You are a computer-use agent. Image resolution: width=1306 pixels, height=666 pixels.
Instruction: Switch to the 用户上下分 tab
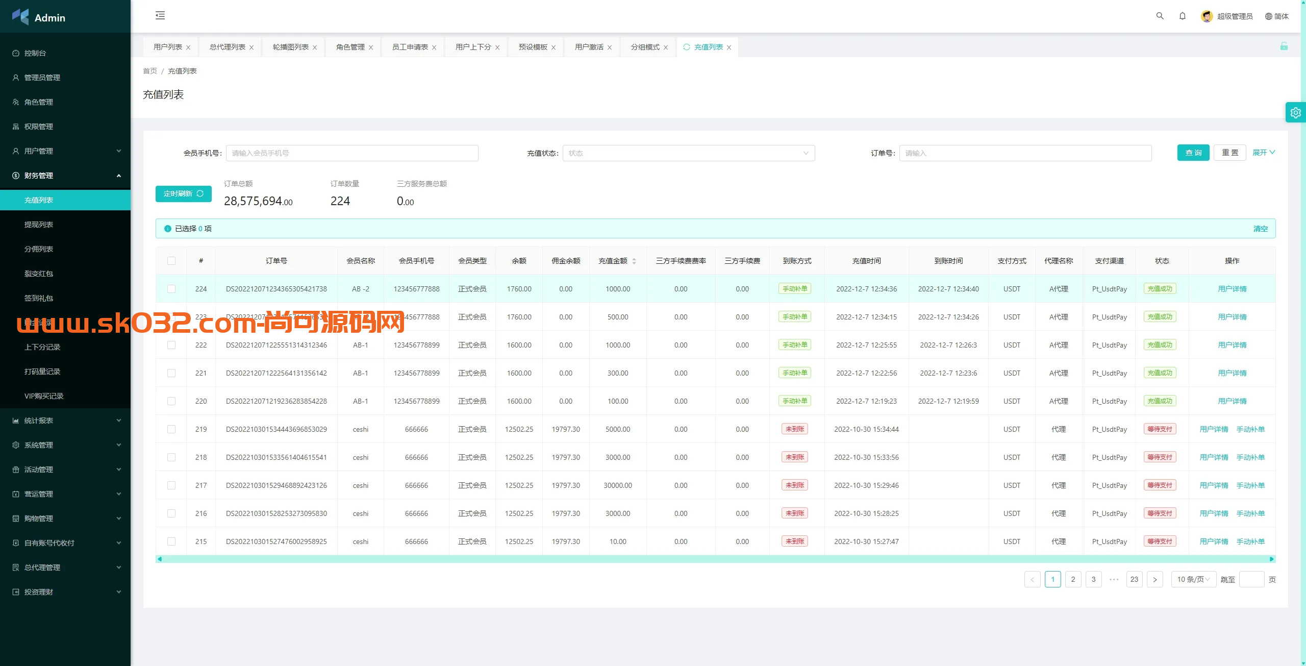click(473, 47)
